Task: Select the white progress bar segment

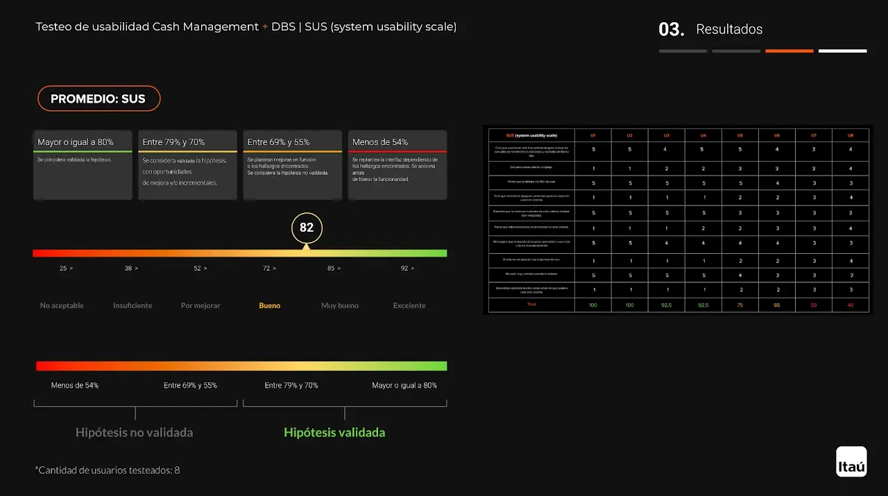Action: click(842, 51)
